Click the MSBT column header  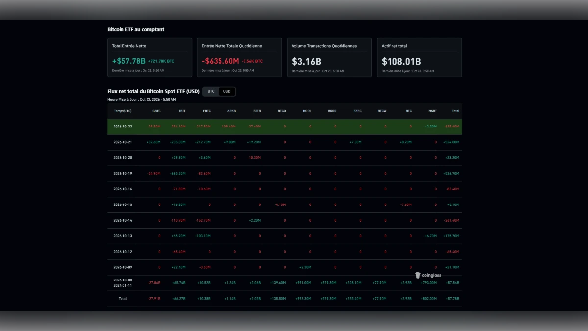click(432, 111)
